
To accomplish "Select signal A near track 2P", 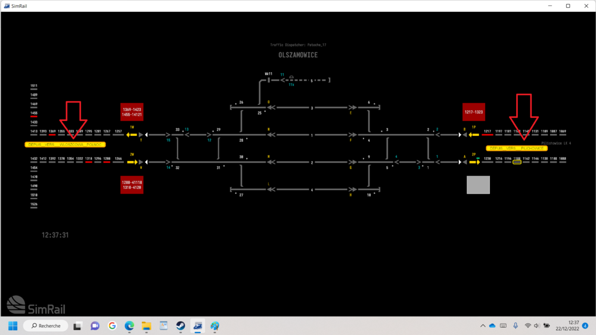I will click(465, 162).
